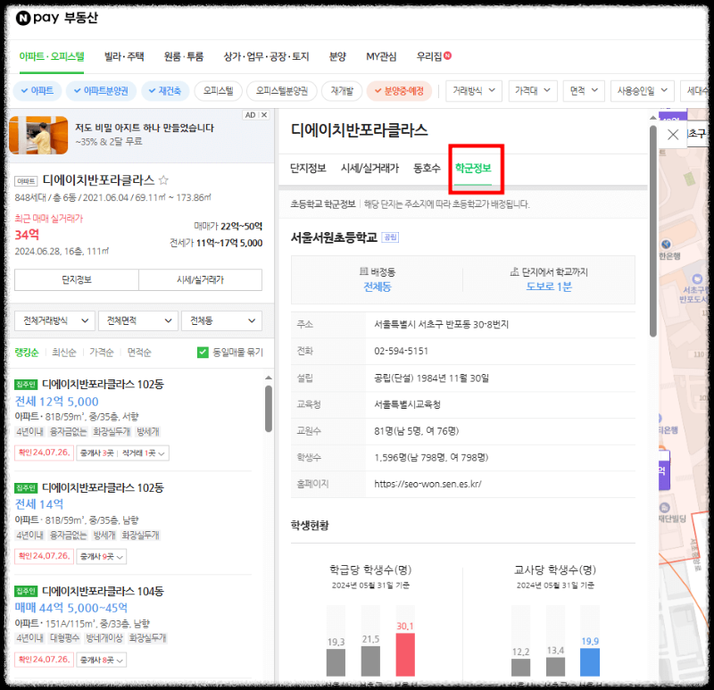Click the 배정동 building icon

pyautogui.click(x=363, y=271)
